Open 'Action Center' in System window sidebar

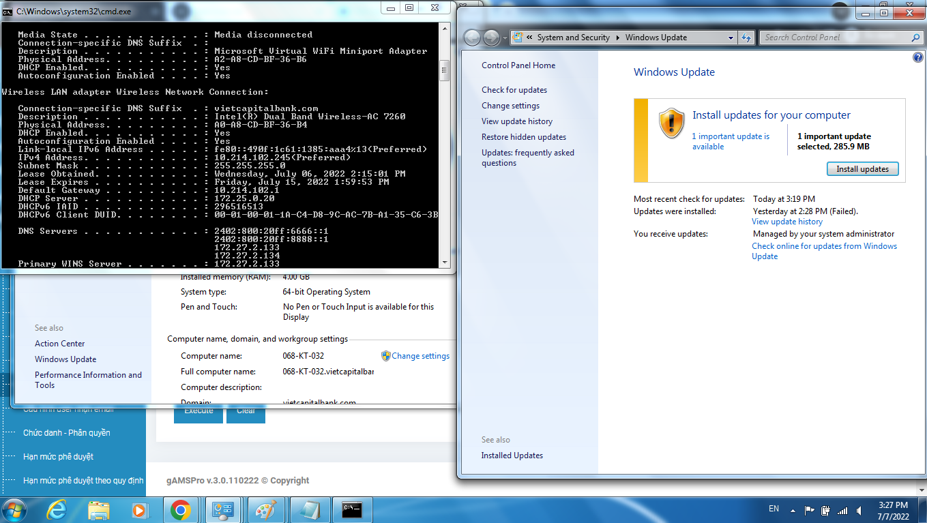(x=60, y=344)
